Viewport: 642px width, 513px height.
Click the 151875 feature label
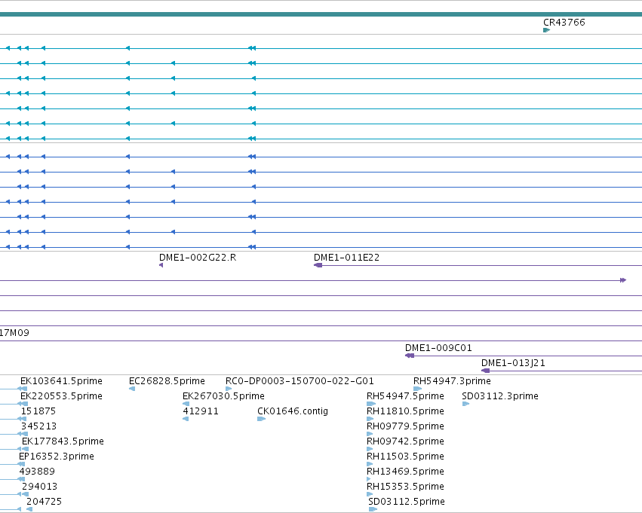pos(38,411)
